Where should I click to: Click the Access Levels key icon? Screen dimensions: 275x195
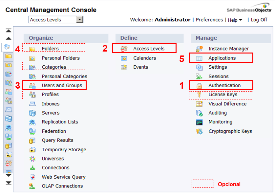(x=124, y=49)
